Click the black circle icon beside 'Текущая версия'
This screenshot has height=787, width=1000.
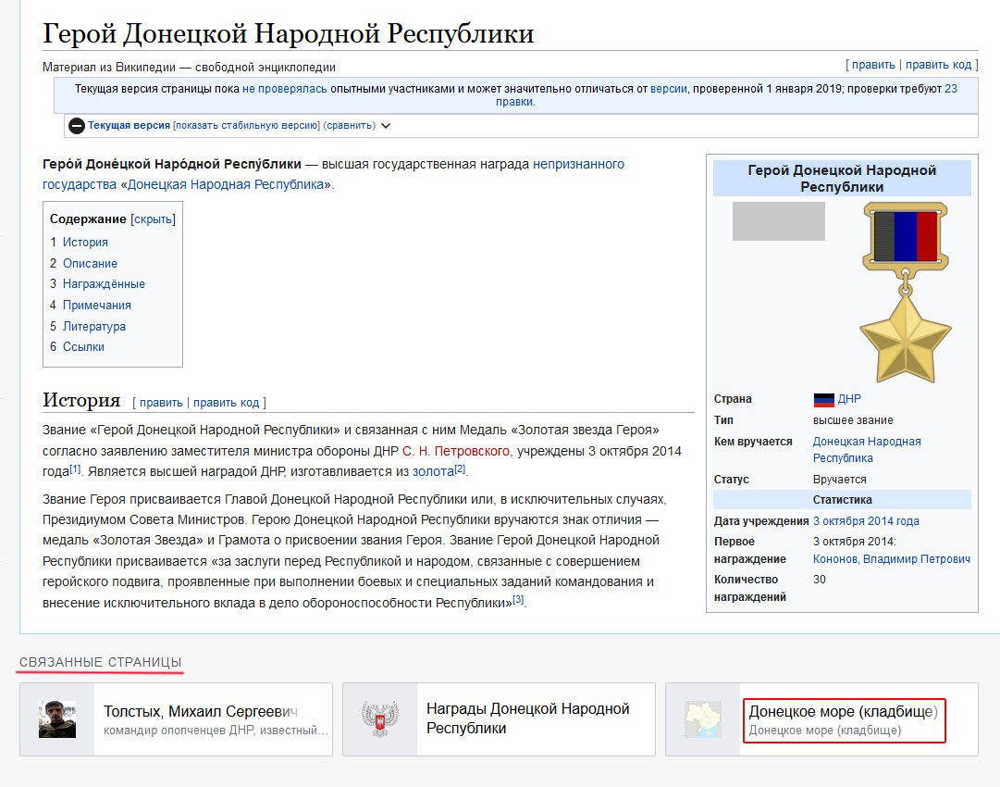(x=77, y=126)
